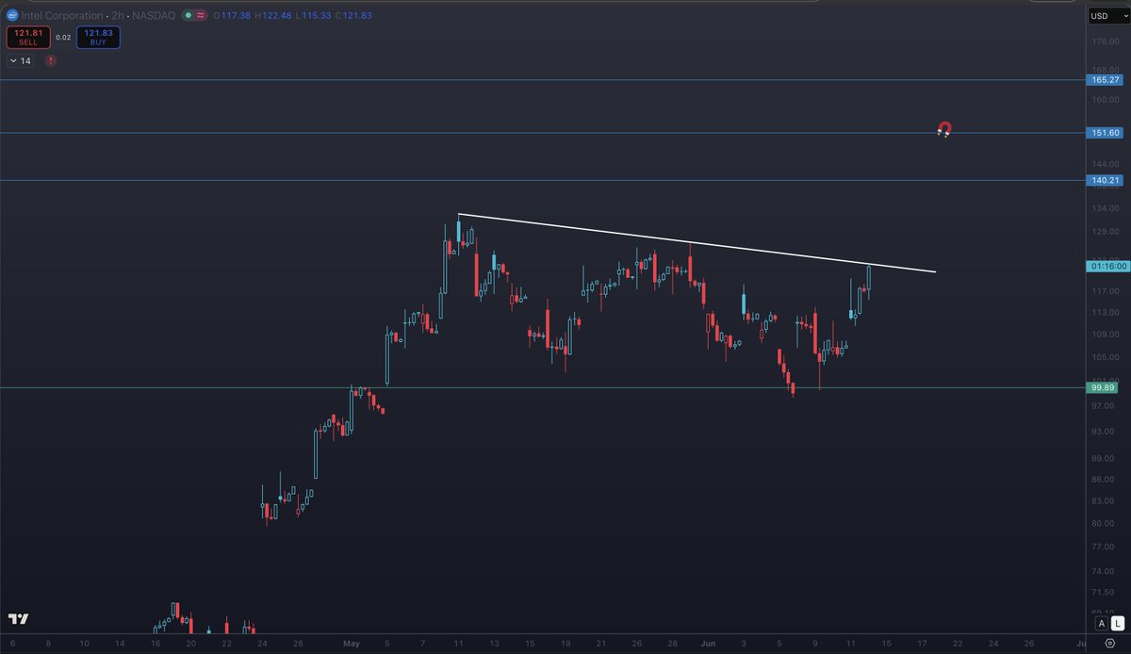Click the May label on time axis
Viewport: 1131px width, 654px height.
[352, 645]
